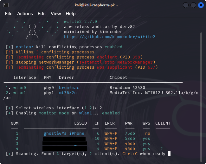Click the 'Killing 3 conflicting processes' line

coord(50,52)
